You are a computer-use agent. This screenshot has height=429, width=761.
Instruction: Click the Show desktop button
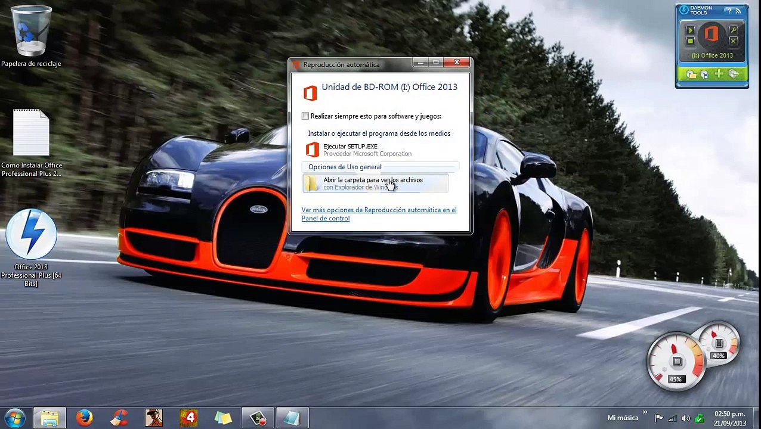click(757, 418)
